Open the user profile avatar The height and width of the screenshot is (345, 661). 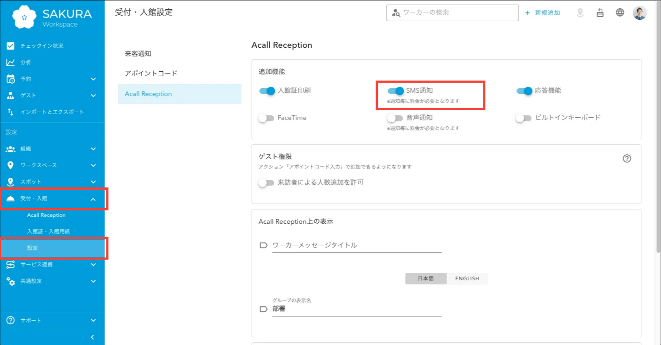pyautogui.click(x=639, y=13)
